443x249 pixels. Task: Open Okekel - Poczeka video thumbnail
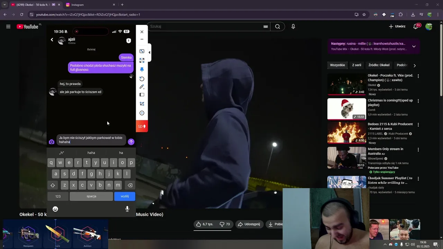pos(347,84)
